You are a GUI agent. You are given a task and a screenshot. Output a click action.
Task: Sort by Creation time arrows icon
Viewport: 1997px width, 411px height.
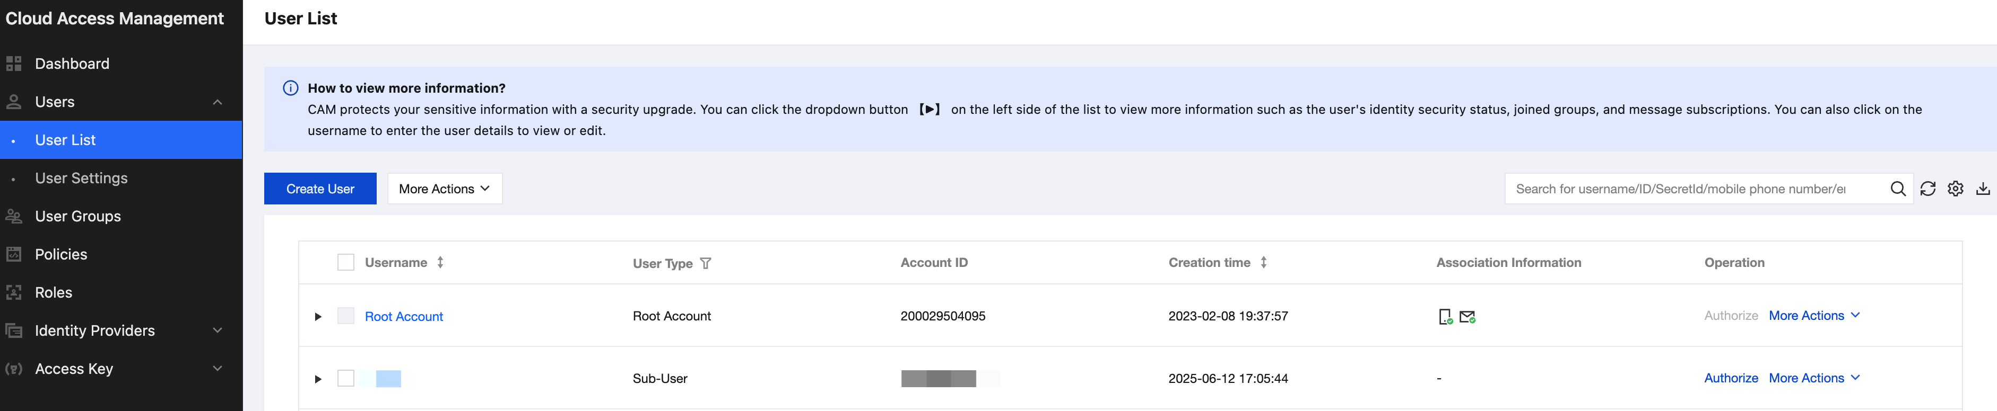coord(1264,262)
